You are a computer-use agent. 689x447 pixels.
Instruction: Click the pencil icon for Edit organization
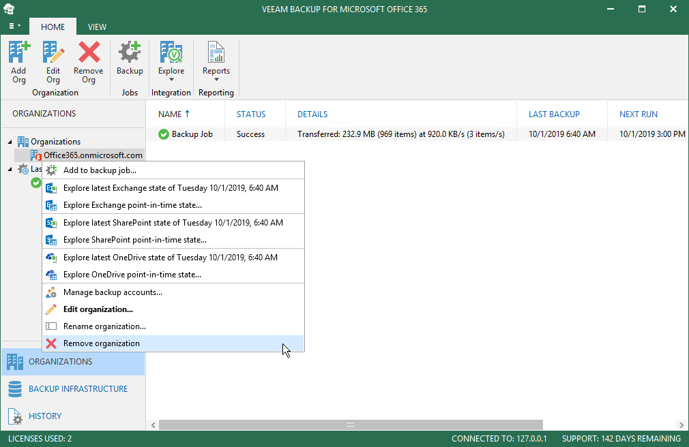click(51, 309)
